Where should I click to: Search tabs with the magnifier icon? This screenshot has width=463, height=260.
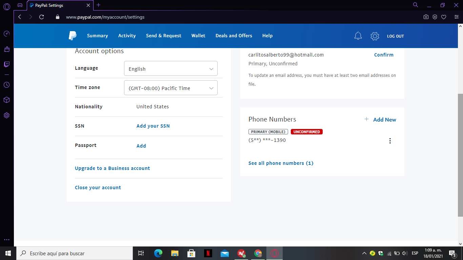pyautogui.click(x=416, y=5)
